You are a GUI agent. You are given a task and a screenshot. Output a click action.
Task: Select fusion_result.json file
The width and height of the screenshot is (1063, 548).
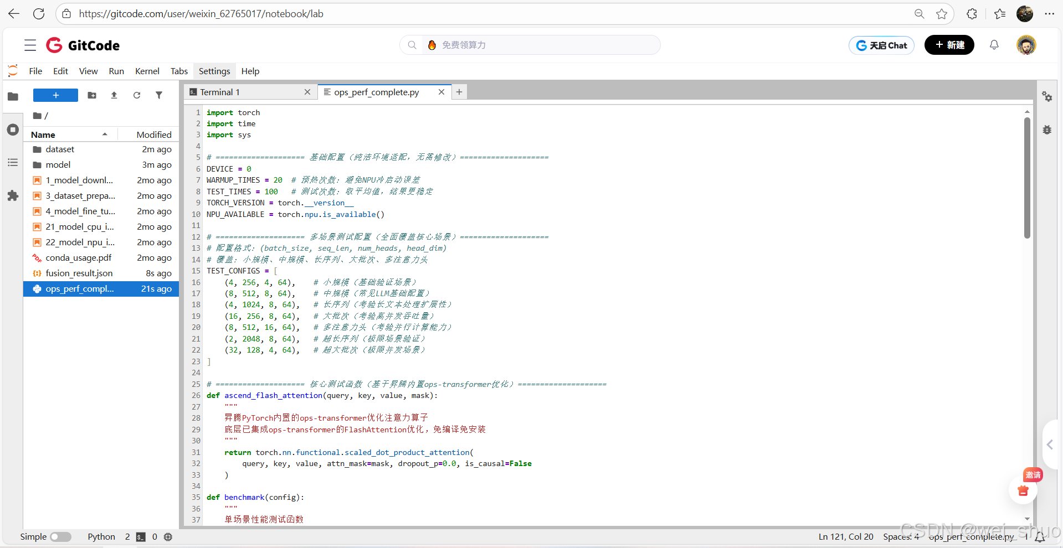coord(101,273)
